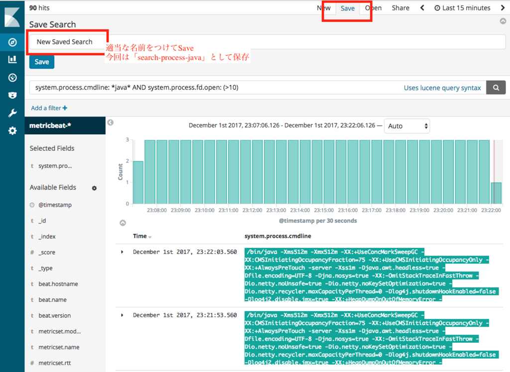The width and height of the screenshot is (510, 372).
Task: Select the Save menu tab
Action: coord(347,8)
